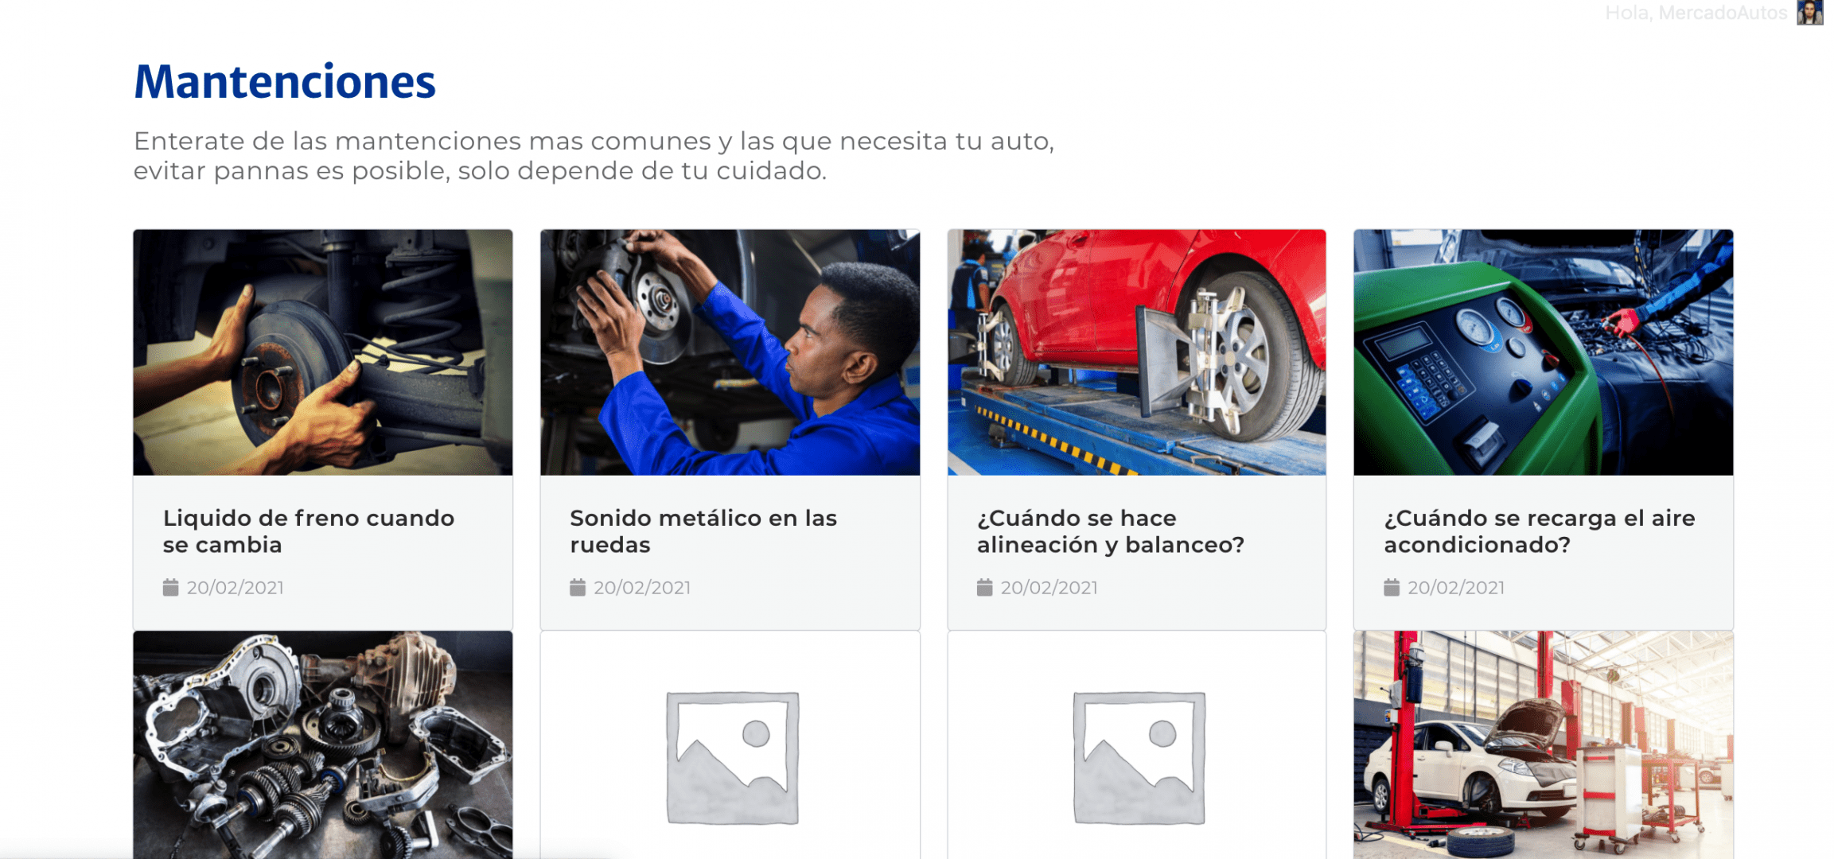Click the 'Hola, MercadoAutos' greeting text

pyautogui.click(x=1696, y=13)
